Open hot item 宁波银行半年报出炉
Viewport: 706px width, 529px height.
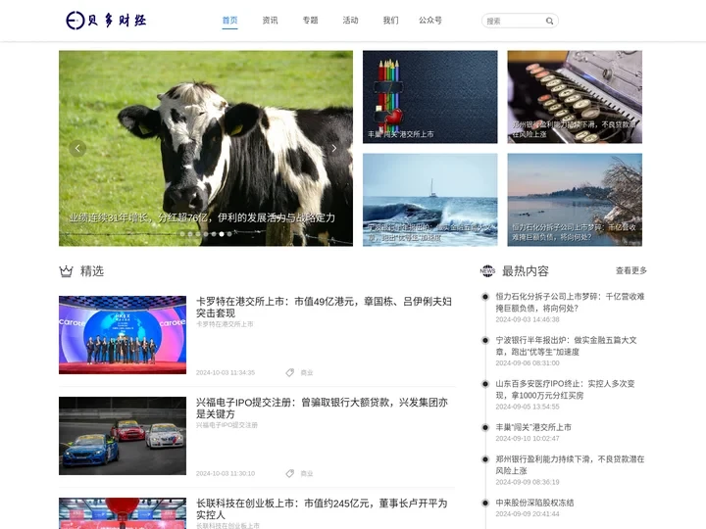point(567,346)
